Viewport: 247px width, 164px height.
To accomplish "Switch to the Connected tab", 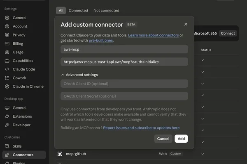I will point(78,11).
